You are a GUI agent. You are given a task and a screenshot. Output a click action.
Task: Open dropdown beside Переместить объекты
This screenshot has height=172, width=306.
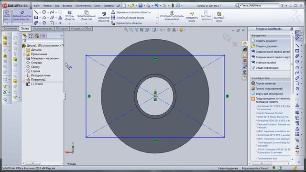click(157, 23)
